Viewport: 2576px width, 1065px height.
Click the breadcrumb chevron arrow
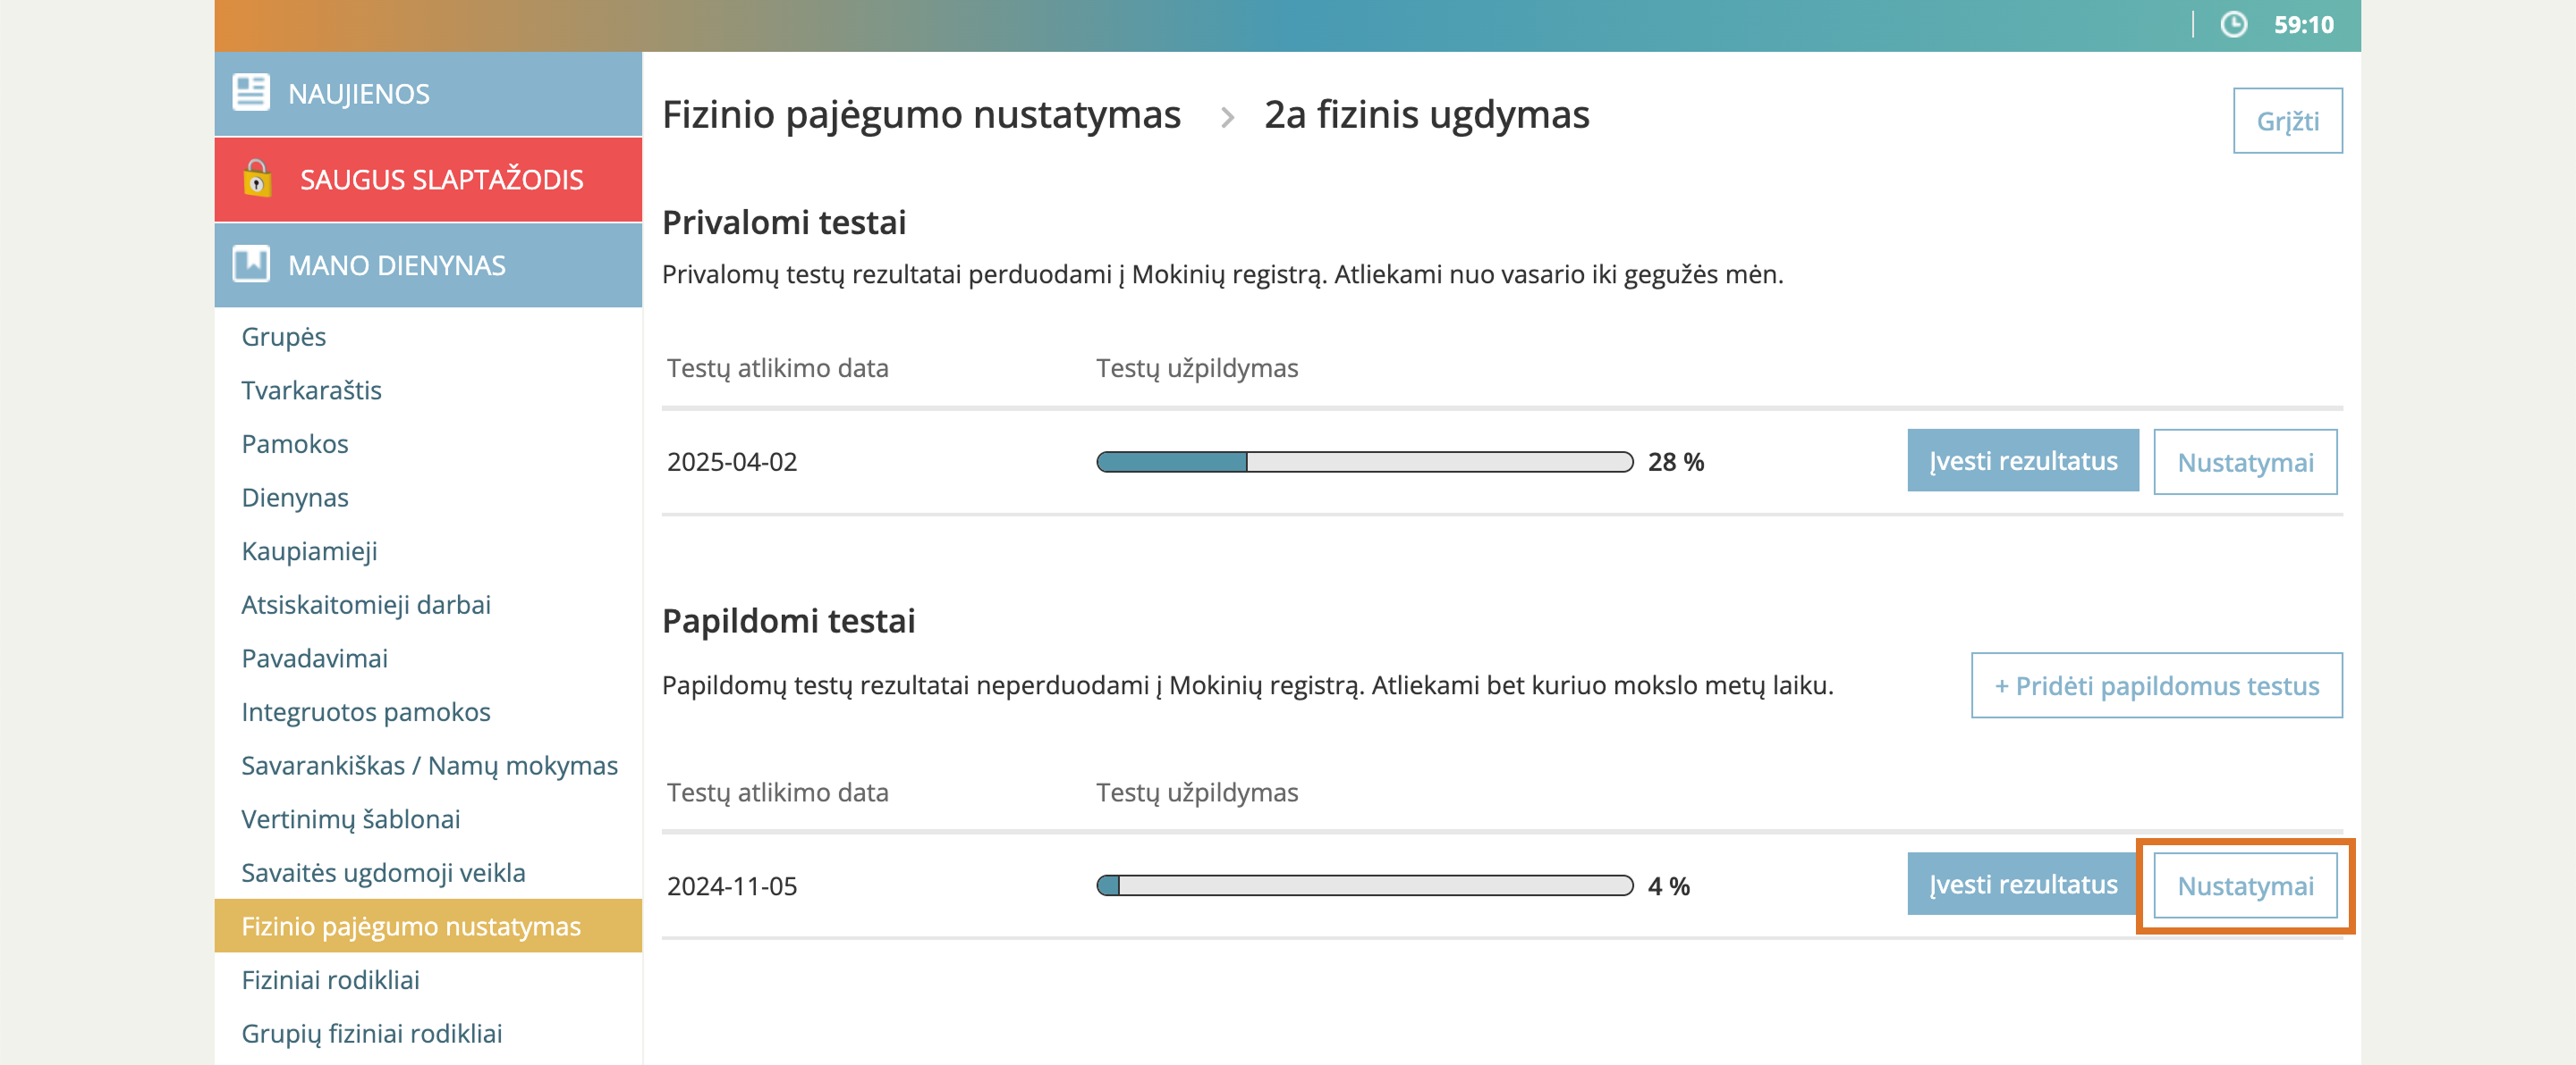point(1227,118)
